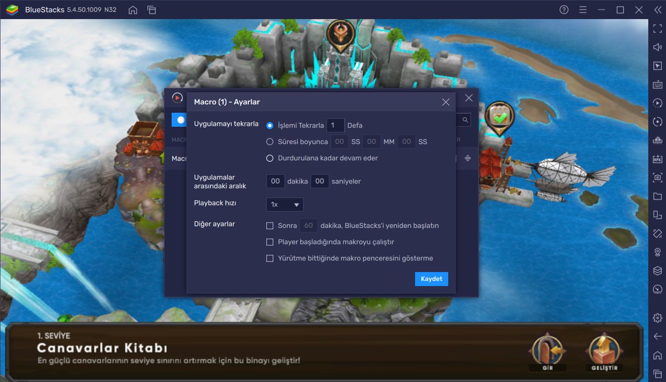
Task: Open the multi-instance manager icon in the sidebar
Action: point(658,215)
